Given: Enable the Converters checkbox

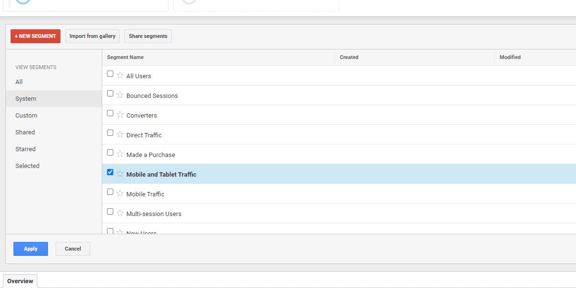Looking at the screenshot, I should tap(110, 113).
